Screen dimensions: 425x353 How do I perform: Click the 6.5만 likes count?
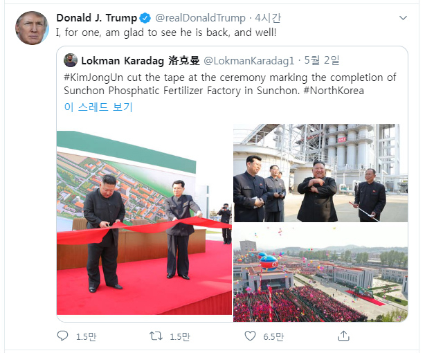coord(273,336)
